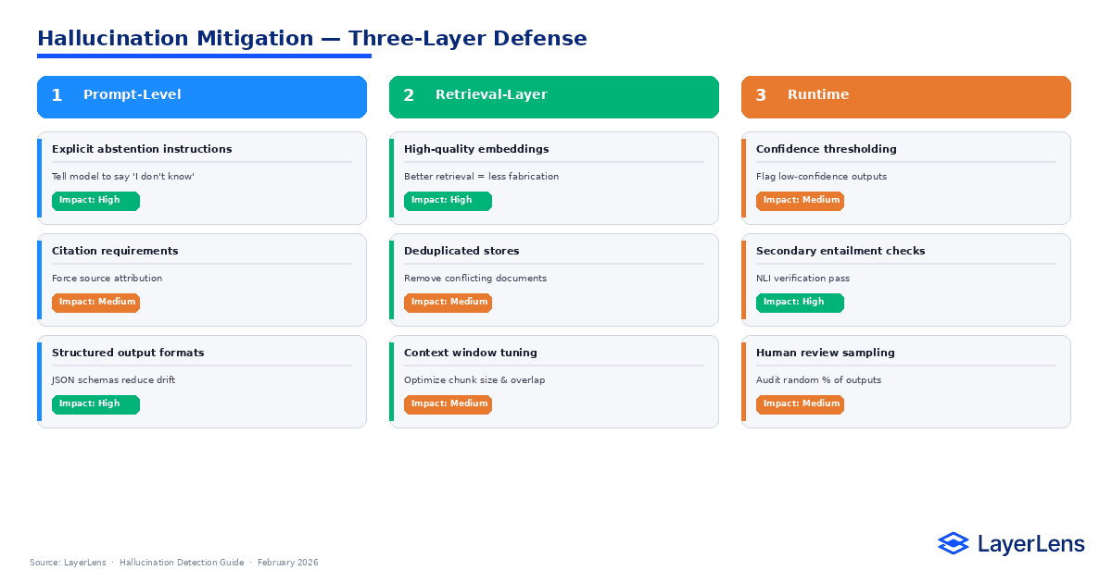
Task: Click 'Source: LayerLens' footer text
Action: pyautogui.click(x=68, y=563)
